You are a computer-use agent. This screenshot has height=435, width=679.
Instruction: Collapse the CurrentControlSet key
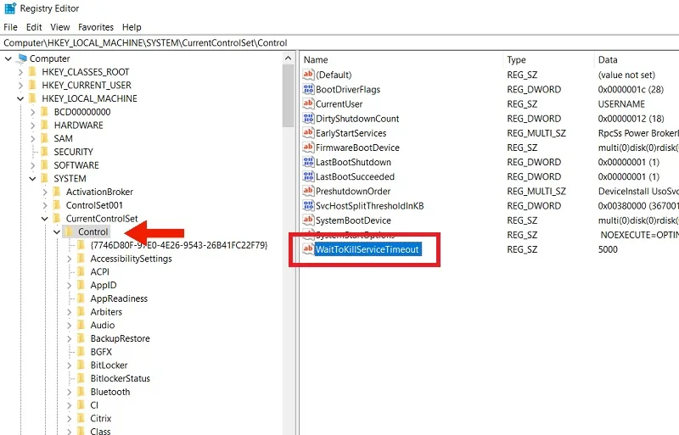[x=45, y=219]
